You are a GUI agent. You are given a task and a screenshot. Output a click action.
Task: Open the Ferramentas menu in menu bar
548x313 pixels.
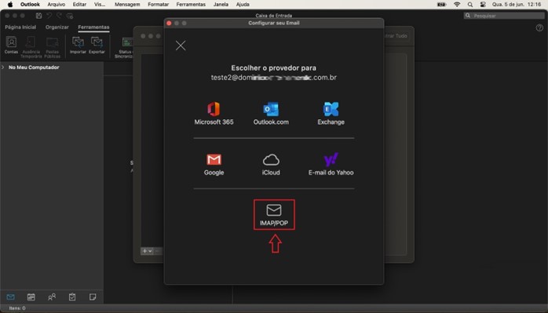[x=191, y=5]
